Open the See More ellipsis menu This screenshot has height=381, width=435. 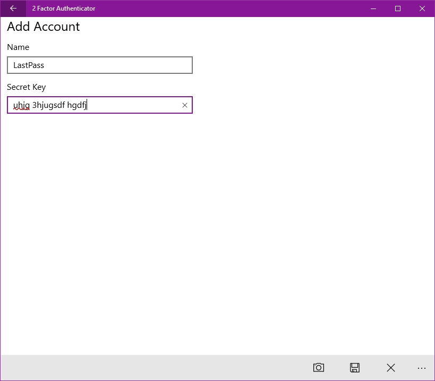coord(421,368)
